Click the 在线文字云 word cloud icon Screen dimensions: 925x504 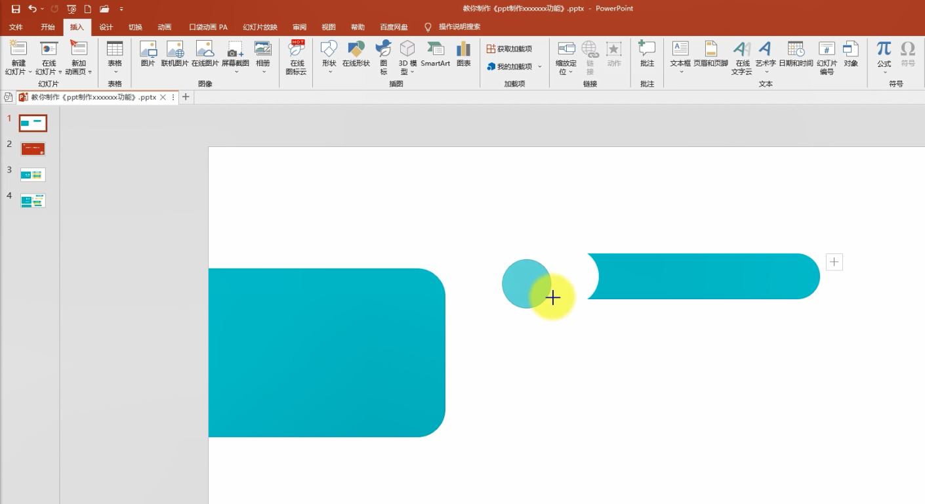[x=742, y=57]
